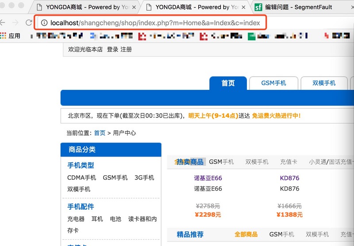The height and width of the screenshot is (246, 354).
Task: Reload the page with refresh icon
Action: [29, 23]
